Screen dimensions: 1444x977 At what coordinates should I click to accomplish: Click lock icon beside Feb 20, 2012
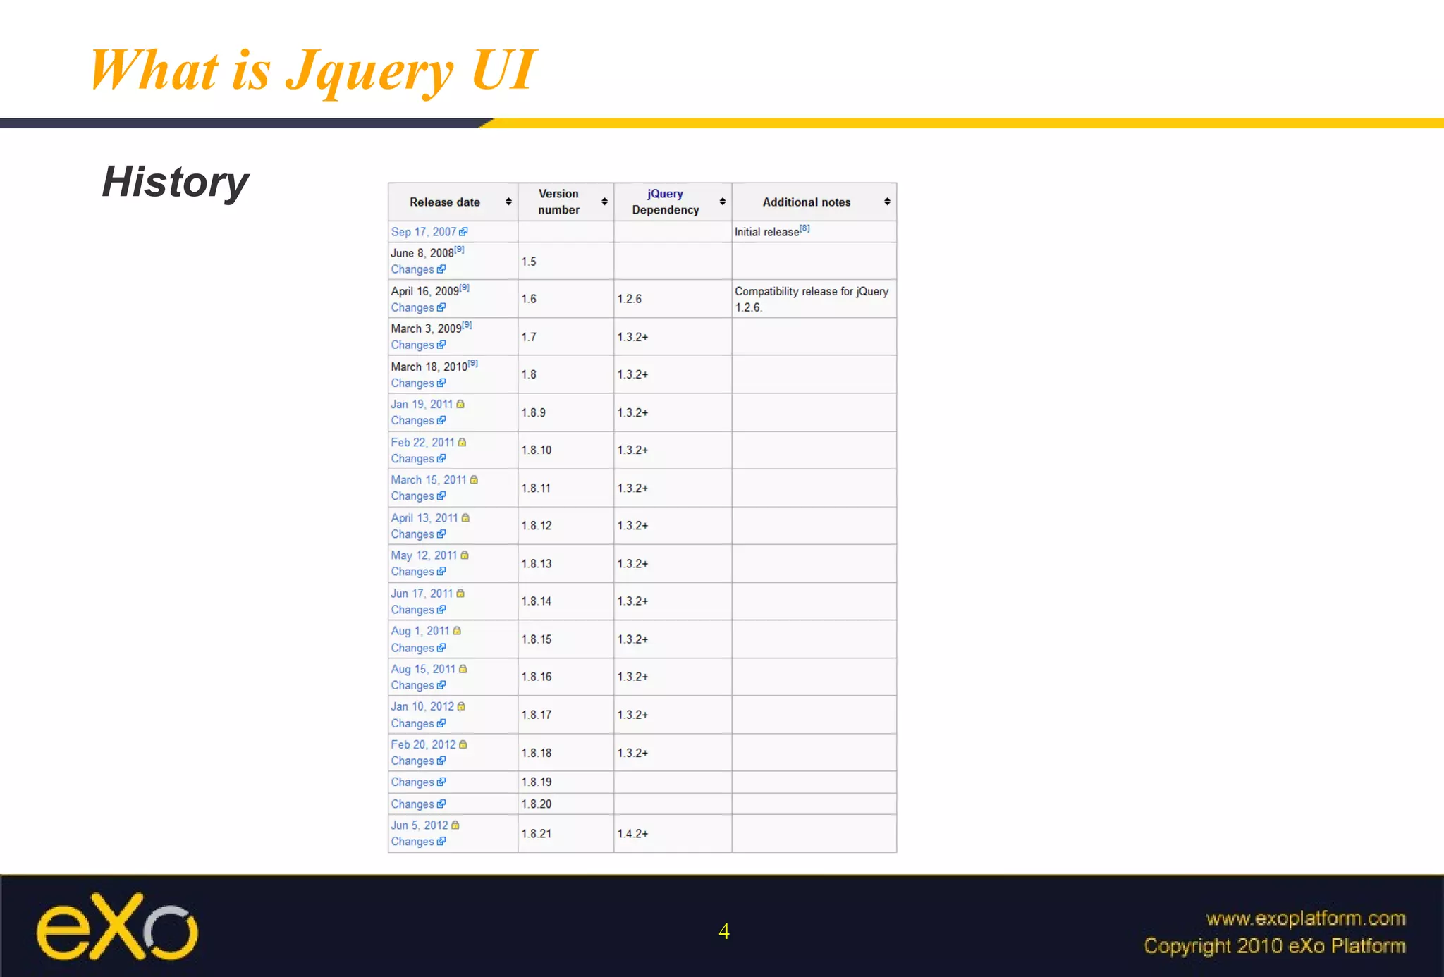coord(463,744)
